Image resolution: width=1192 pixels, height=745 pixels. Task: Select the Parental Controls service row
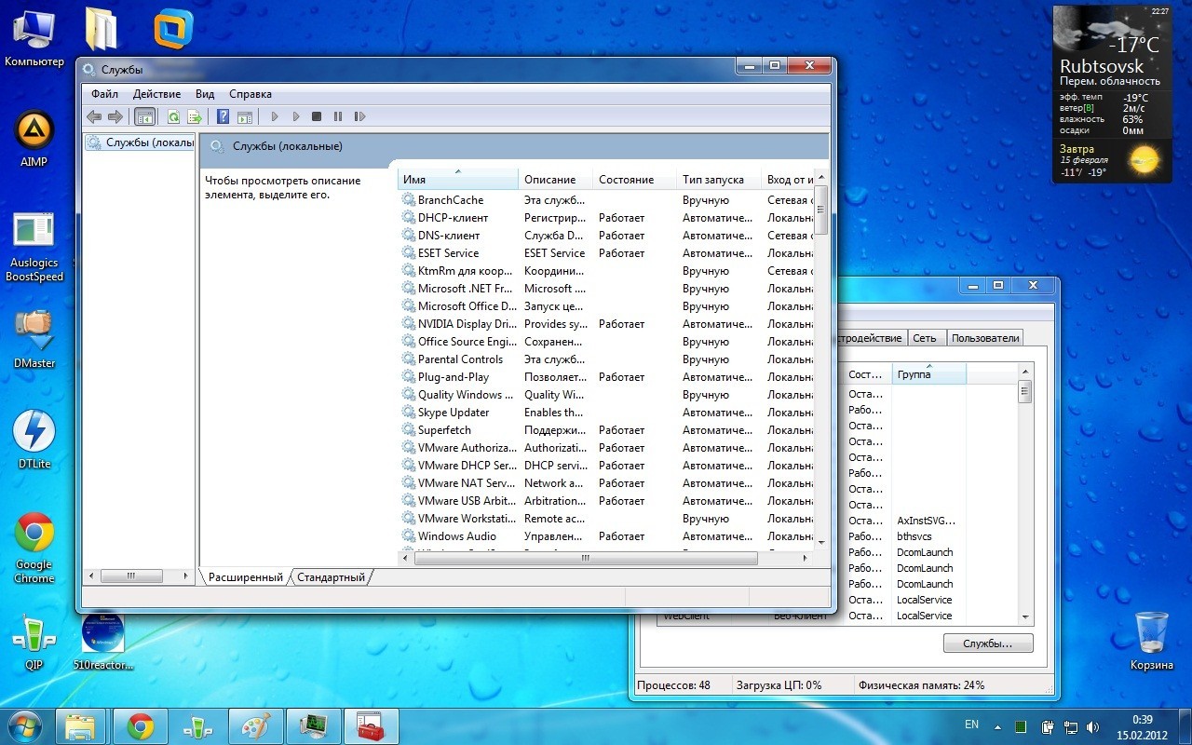605,359
